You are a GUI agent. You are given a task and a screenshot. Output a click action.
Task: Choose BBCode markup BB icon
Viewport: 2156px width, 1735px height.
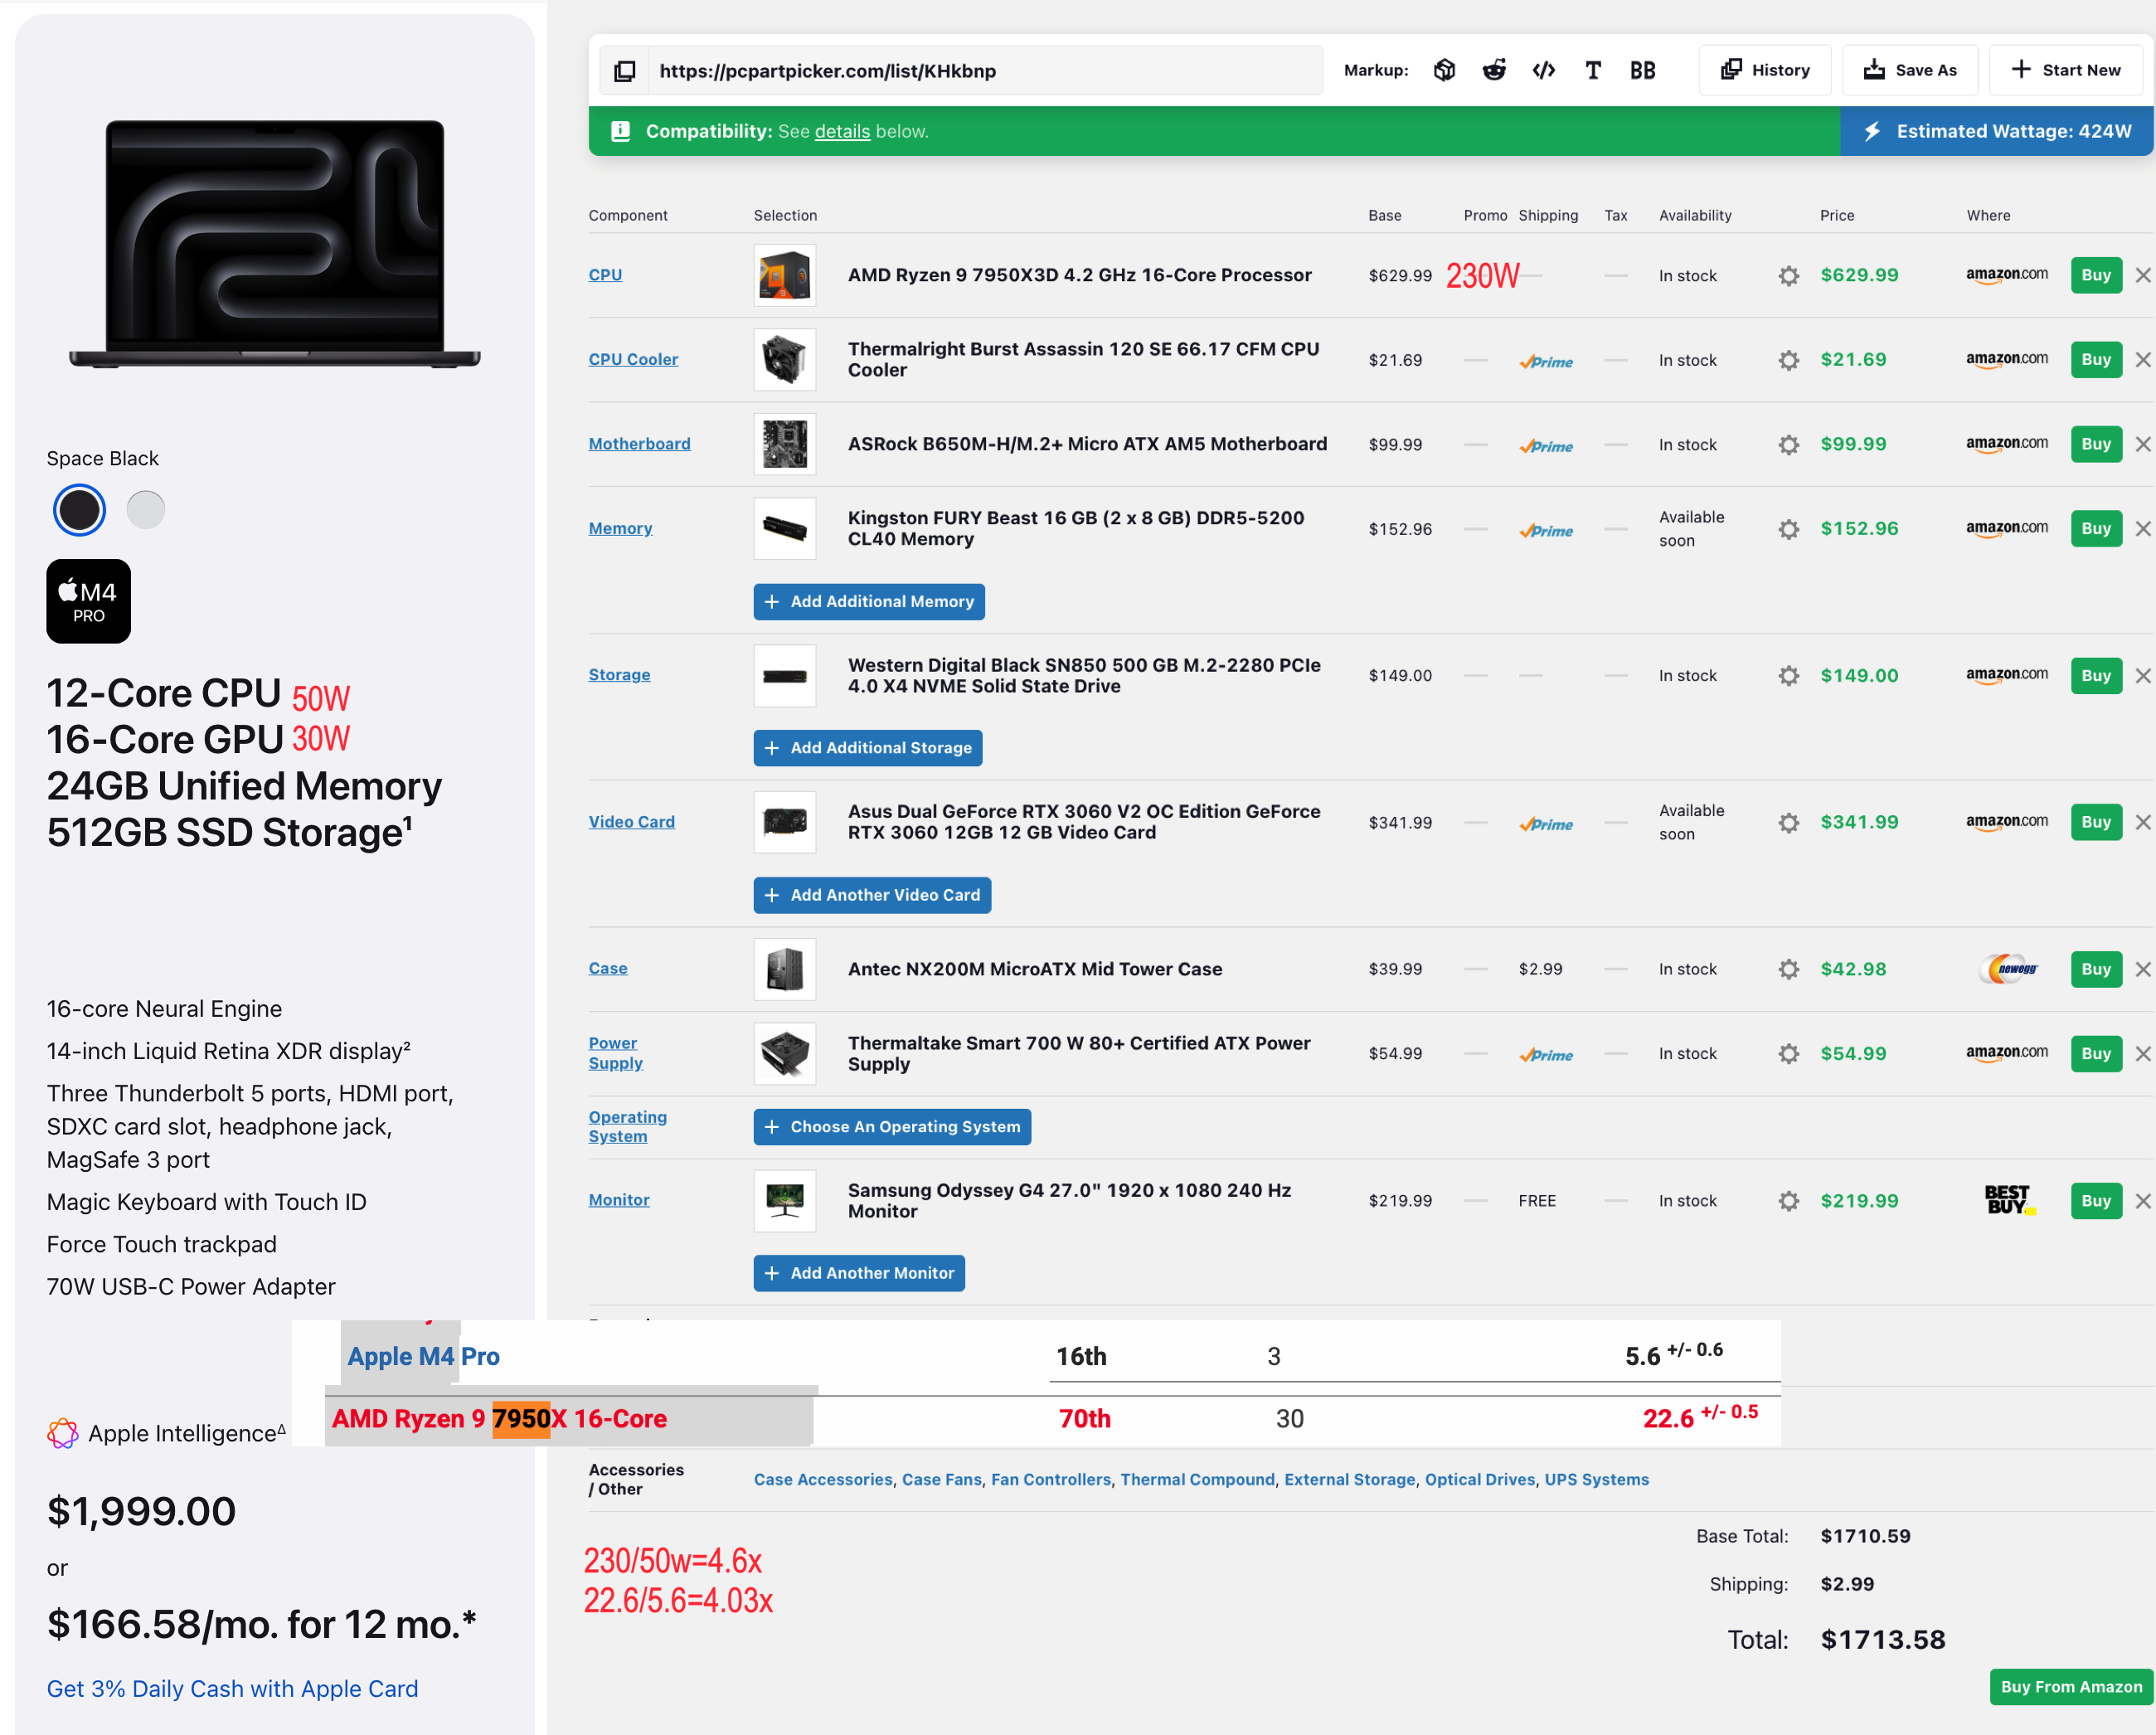(x=1642, y=70)
